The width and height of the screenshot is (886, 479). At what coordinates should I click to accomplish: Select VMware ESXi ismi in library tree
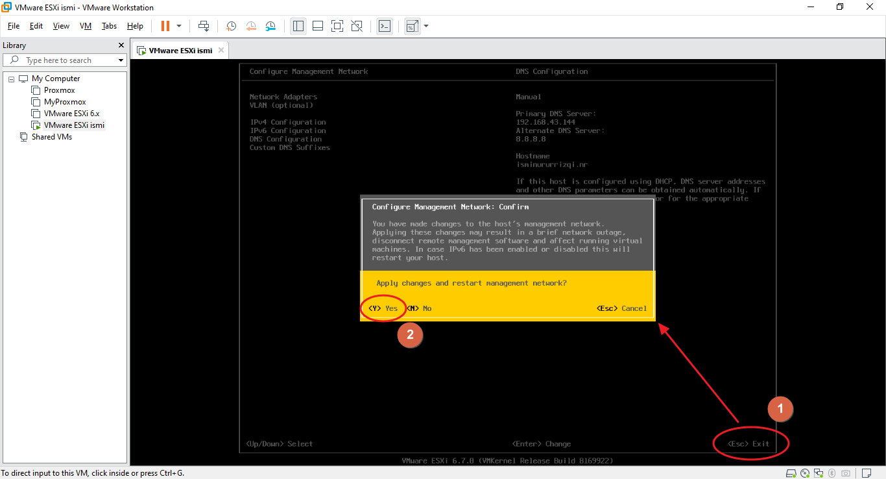click(74, 125)
